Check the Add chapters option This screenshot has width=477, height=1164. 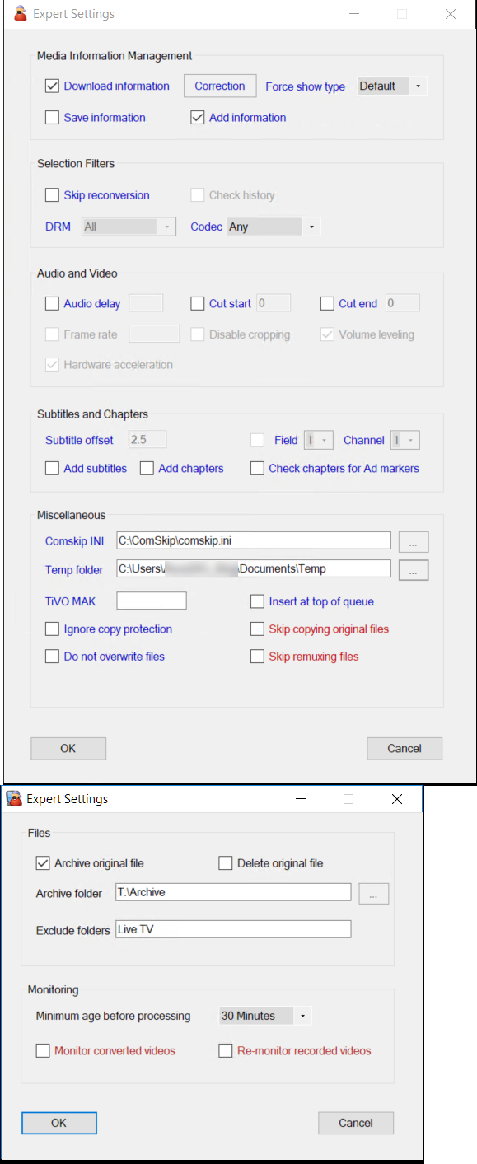coord(147,468)
